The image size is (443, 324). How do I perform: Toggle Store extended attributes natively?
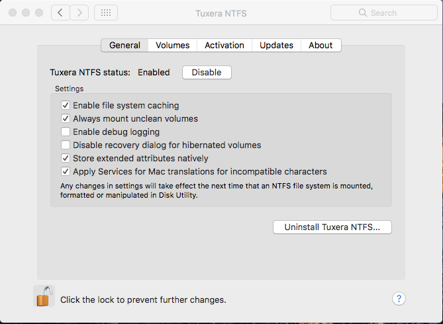[66, 158]
